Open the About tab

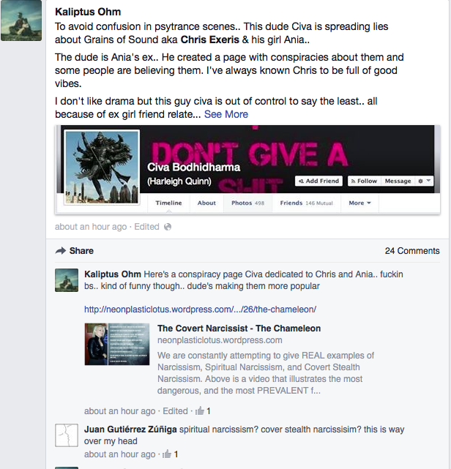click(x=206, y=203)
